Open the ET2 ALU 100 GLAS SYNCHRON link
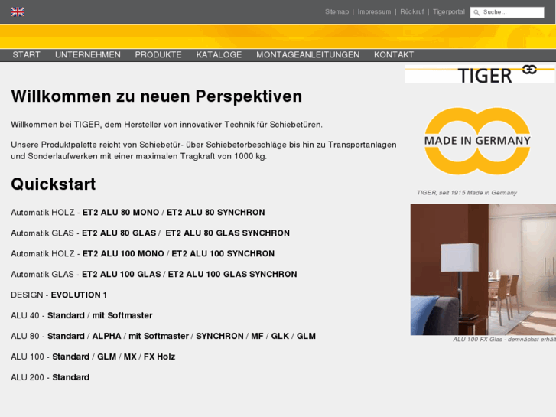The image size is (556, 417). pyautogui.click(x=232, y=275)
